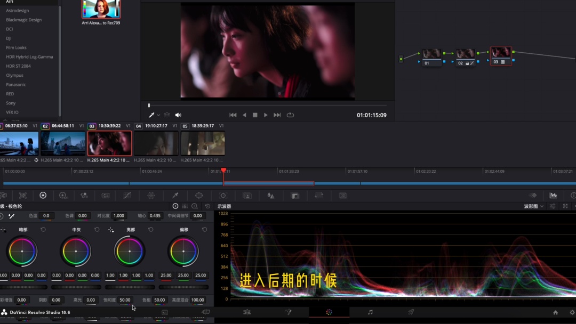Open the Sizing palette

tap(319, 196)
